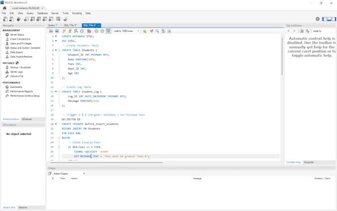Open the Server menu
This screenshot has height=211, width=337.
[55, 13]
